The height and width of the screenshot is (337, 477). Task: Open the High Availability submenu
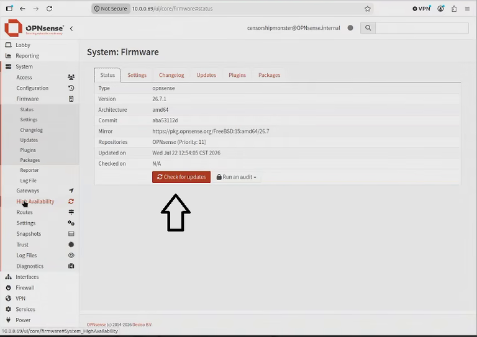point(35,202)
